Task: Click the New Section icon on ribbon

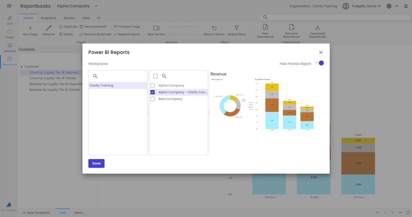Action: (156, 29)
